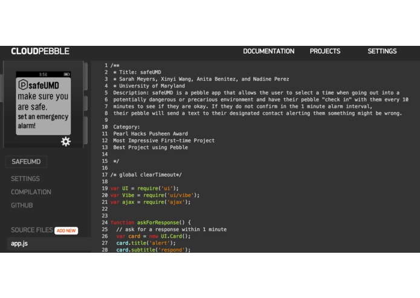Open the app.js source file
The image size is (420, 298).
pyautogui.click(x=19, y=244)
